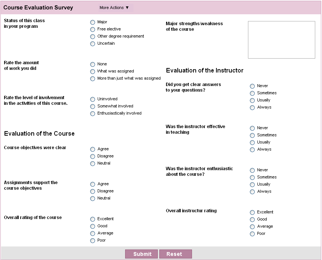The height and width of the screenshot is (260, 322).
Task: Select Major for class status
Action: [x=93, y=23]
